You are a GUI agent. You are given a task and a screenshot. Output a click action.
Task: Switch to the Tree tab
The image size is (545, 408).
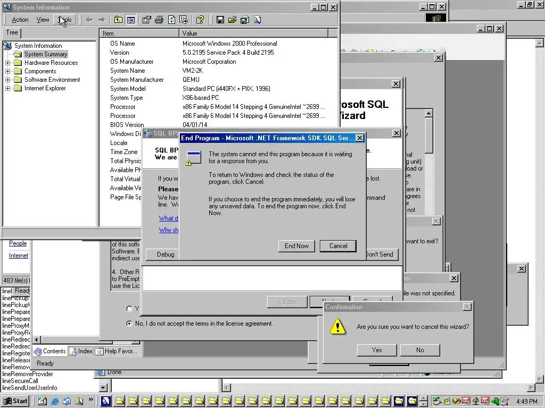(12, 32)
